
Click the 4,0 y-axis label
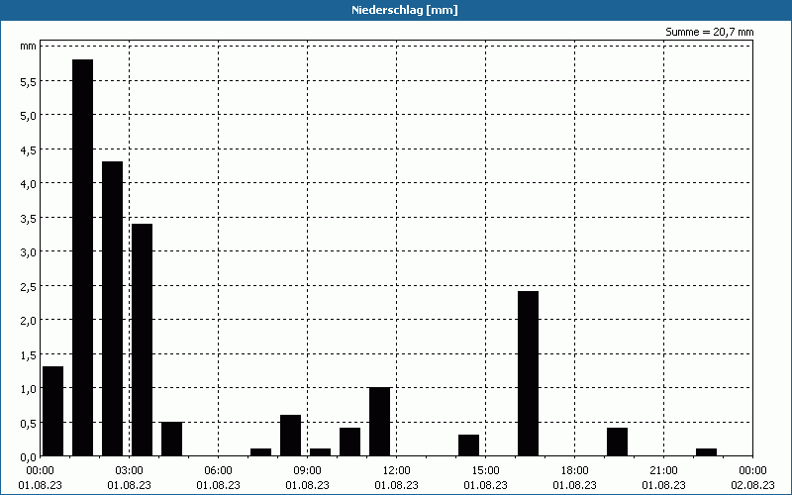click(x=29, y=183)
